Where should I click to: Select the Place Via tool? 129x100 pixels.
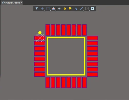[70, 9]
